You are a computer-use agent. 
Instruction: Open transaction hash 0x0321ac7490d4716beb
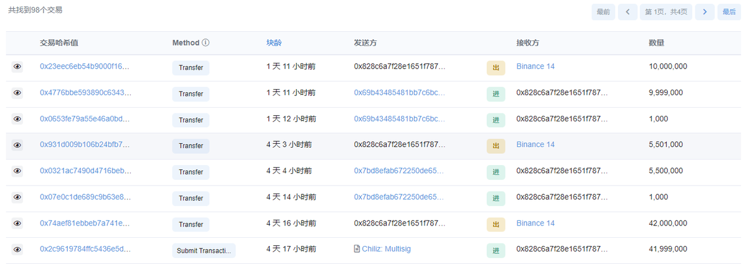[85, 171]
